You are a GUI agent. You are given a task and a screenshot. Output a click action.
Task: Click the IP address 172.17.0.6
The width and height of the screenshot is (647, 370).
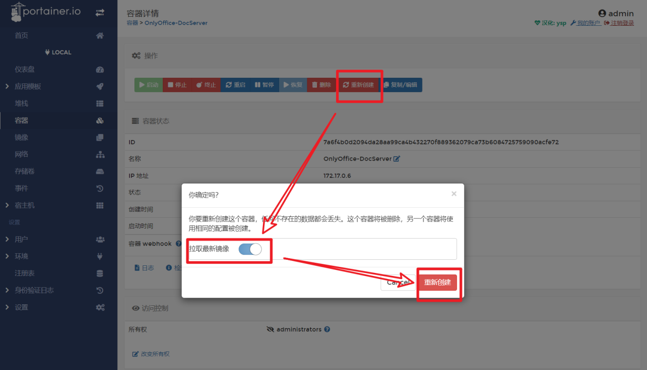pyautogui.click(x=337, y=176)
